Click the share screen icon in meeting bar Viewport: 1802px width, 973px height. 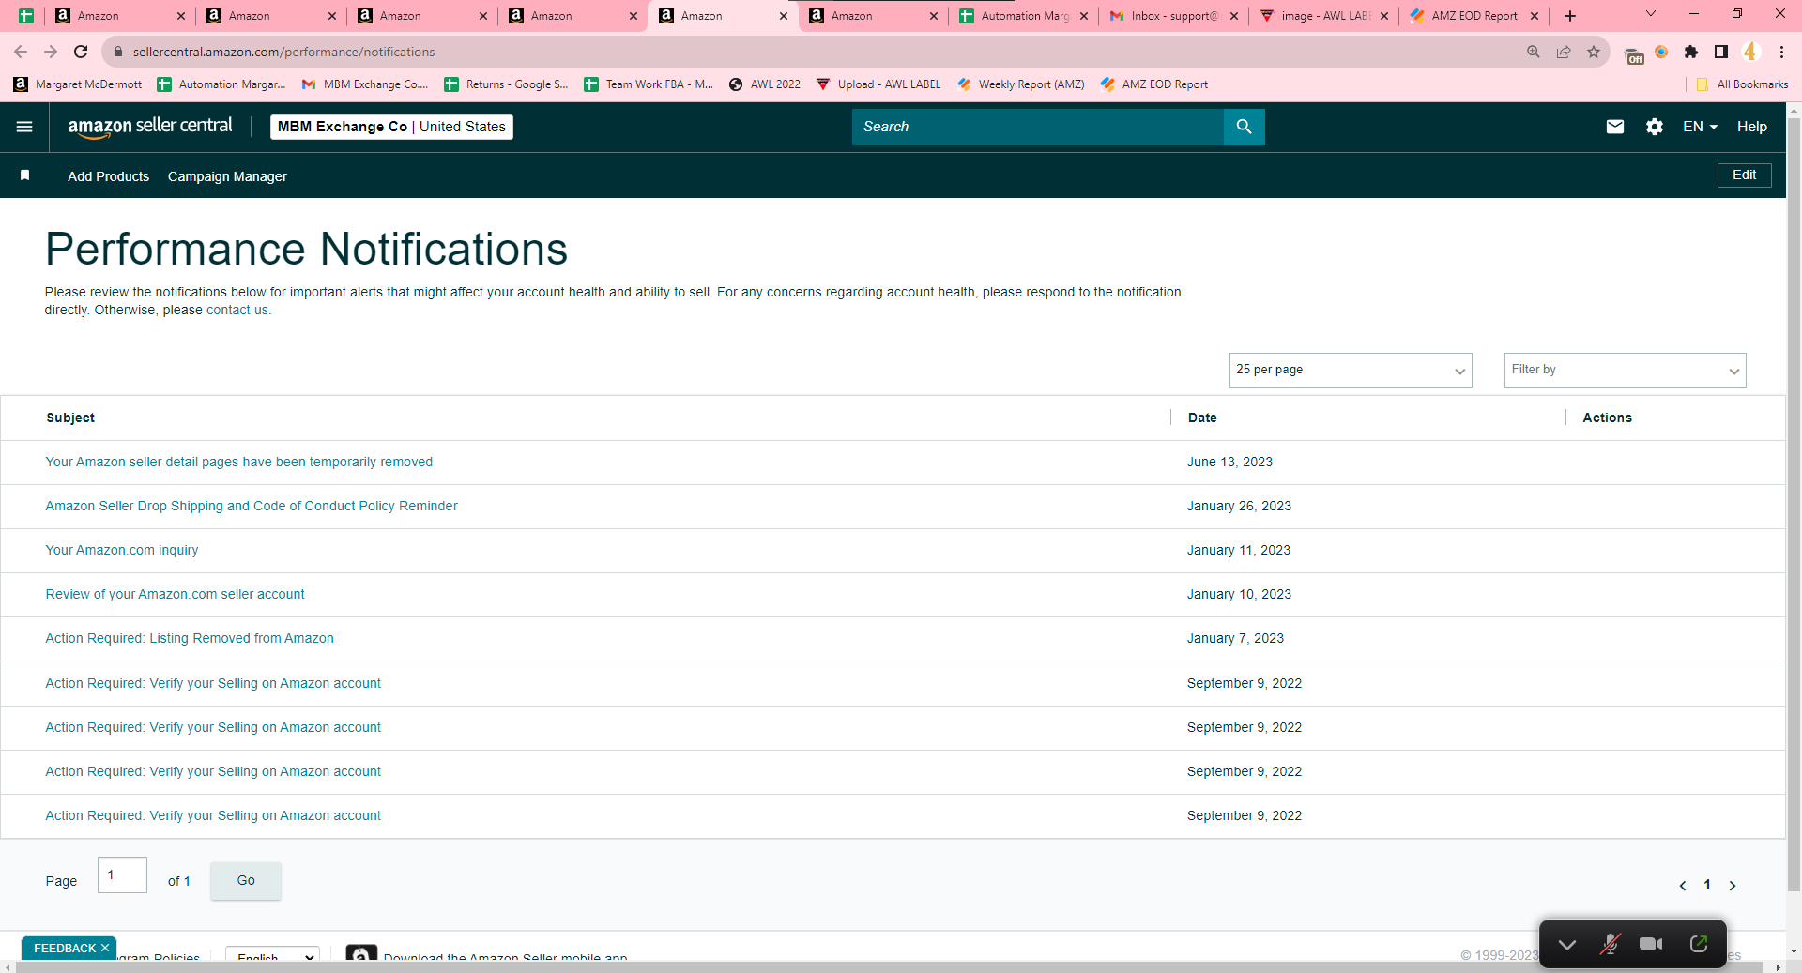[1699, 944]
